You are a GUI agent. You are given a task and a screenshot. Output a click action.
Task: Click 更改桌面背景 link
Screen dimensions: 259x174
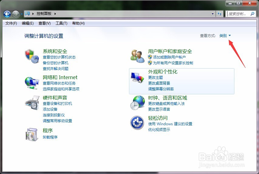click(x=159, y=83)
